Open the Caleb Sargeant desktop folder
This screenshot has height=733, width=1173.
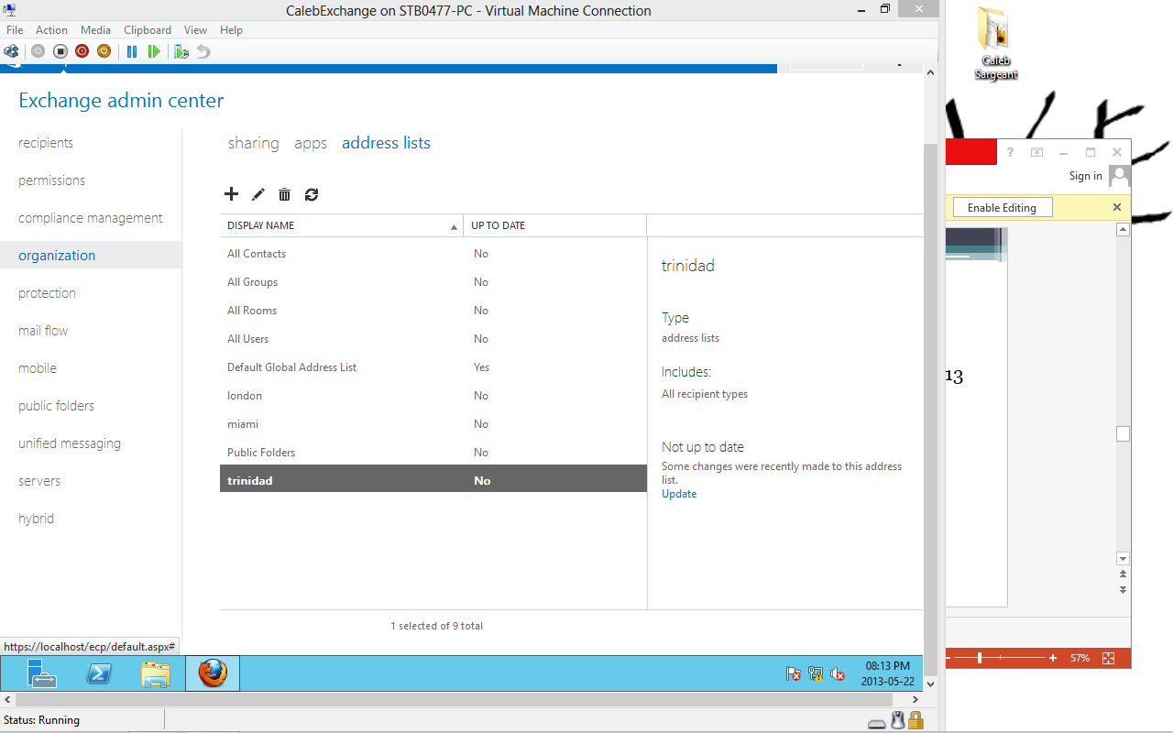(995, 43)
